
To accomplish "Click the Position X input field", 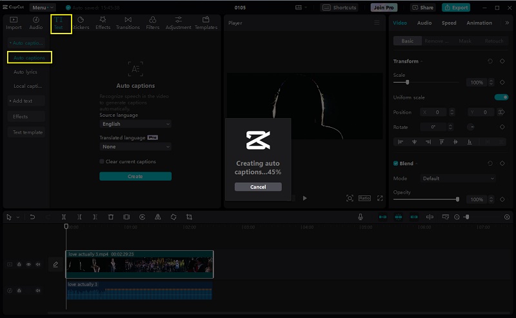I will [x=433, y=112].
